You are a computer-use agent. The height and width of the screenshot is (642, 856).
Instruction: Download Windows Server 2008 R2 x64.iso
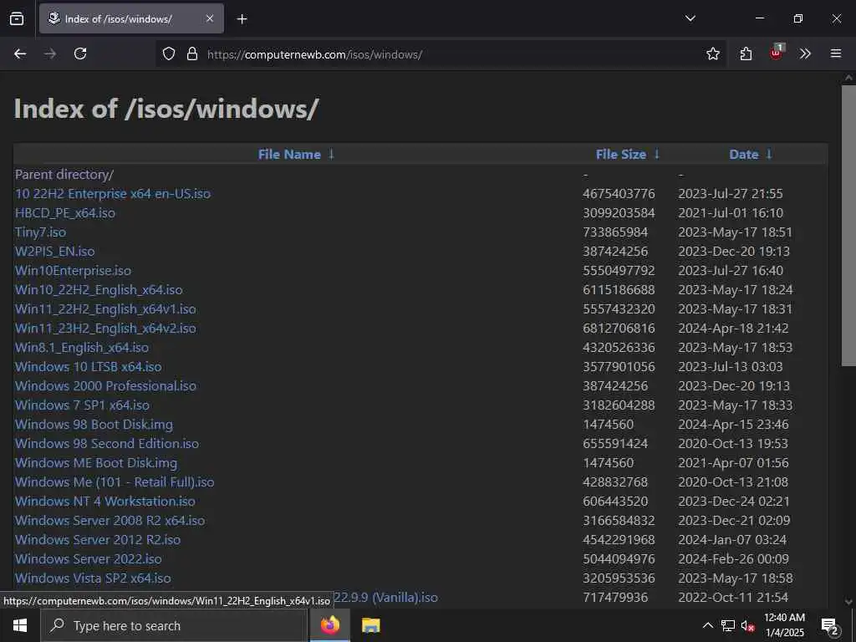click(110, 520)
